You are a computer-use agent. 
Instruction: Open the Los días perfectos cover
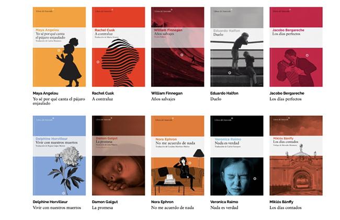pyautogui.click(x=296, y=47)
